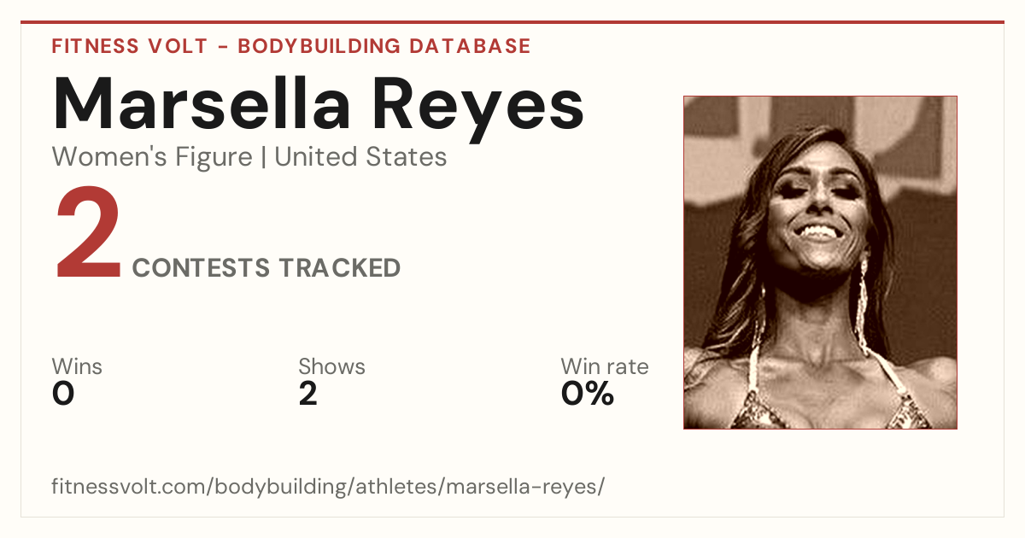Click the first name Marsella in title
This screenshot has height=538, width=1025.
tap(202, 104)
